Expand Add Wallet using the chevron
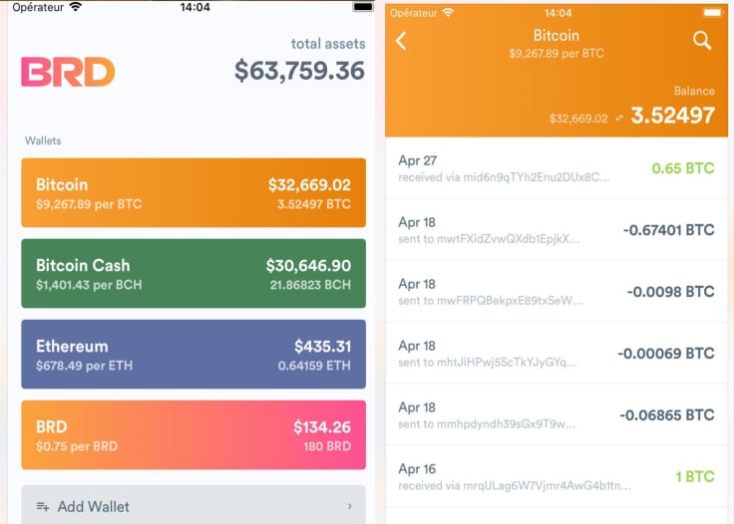 pos(350,506)
